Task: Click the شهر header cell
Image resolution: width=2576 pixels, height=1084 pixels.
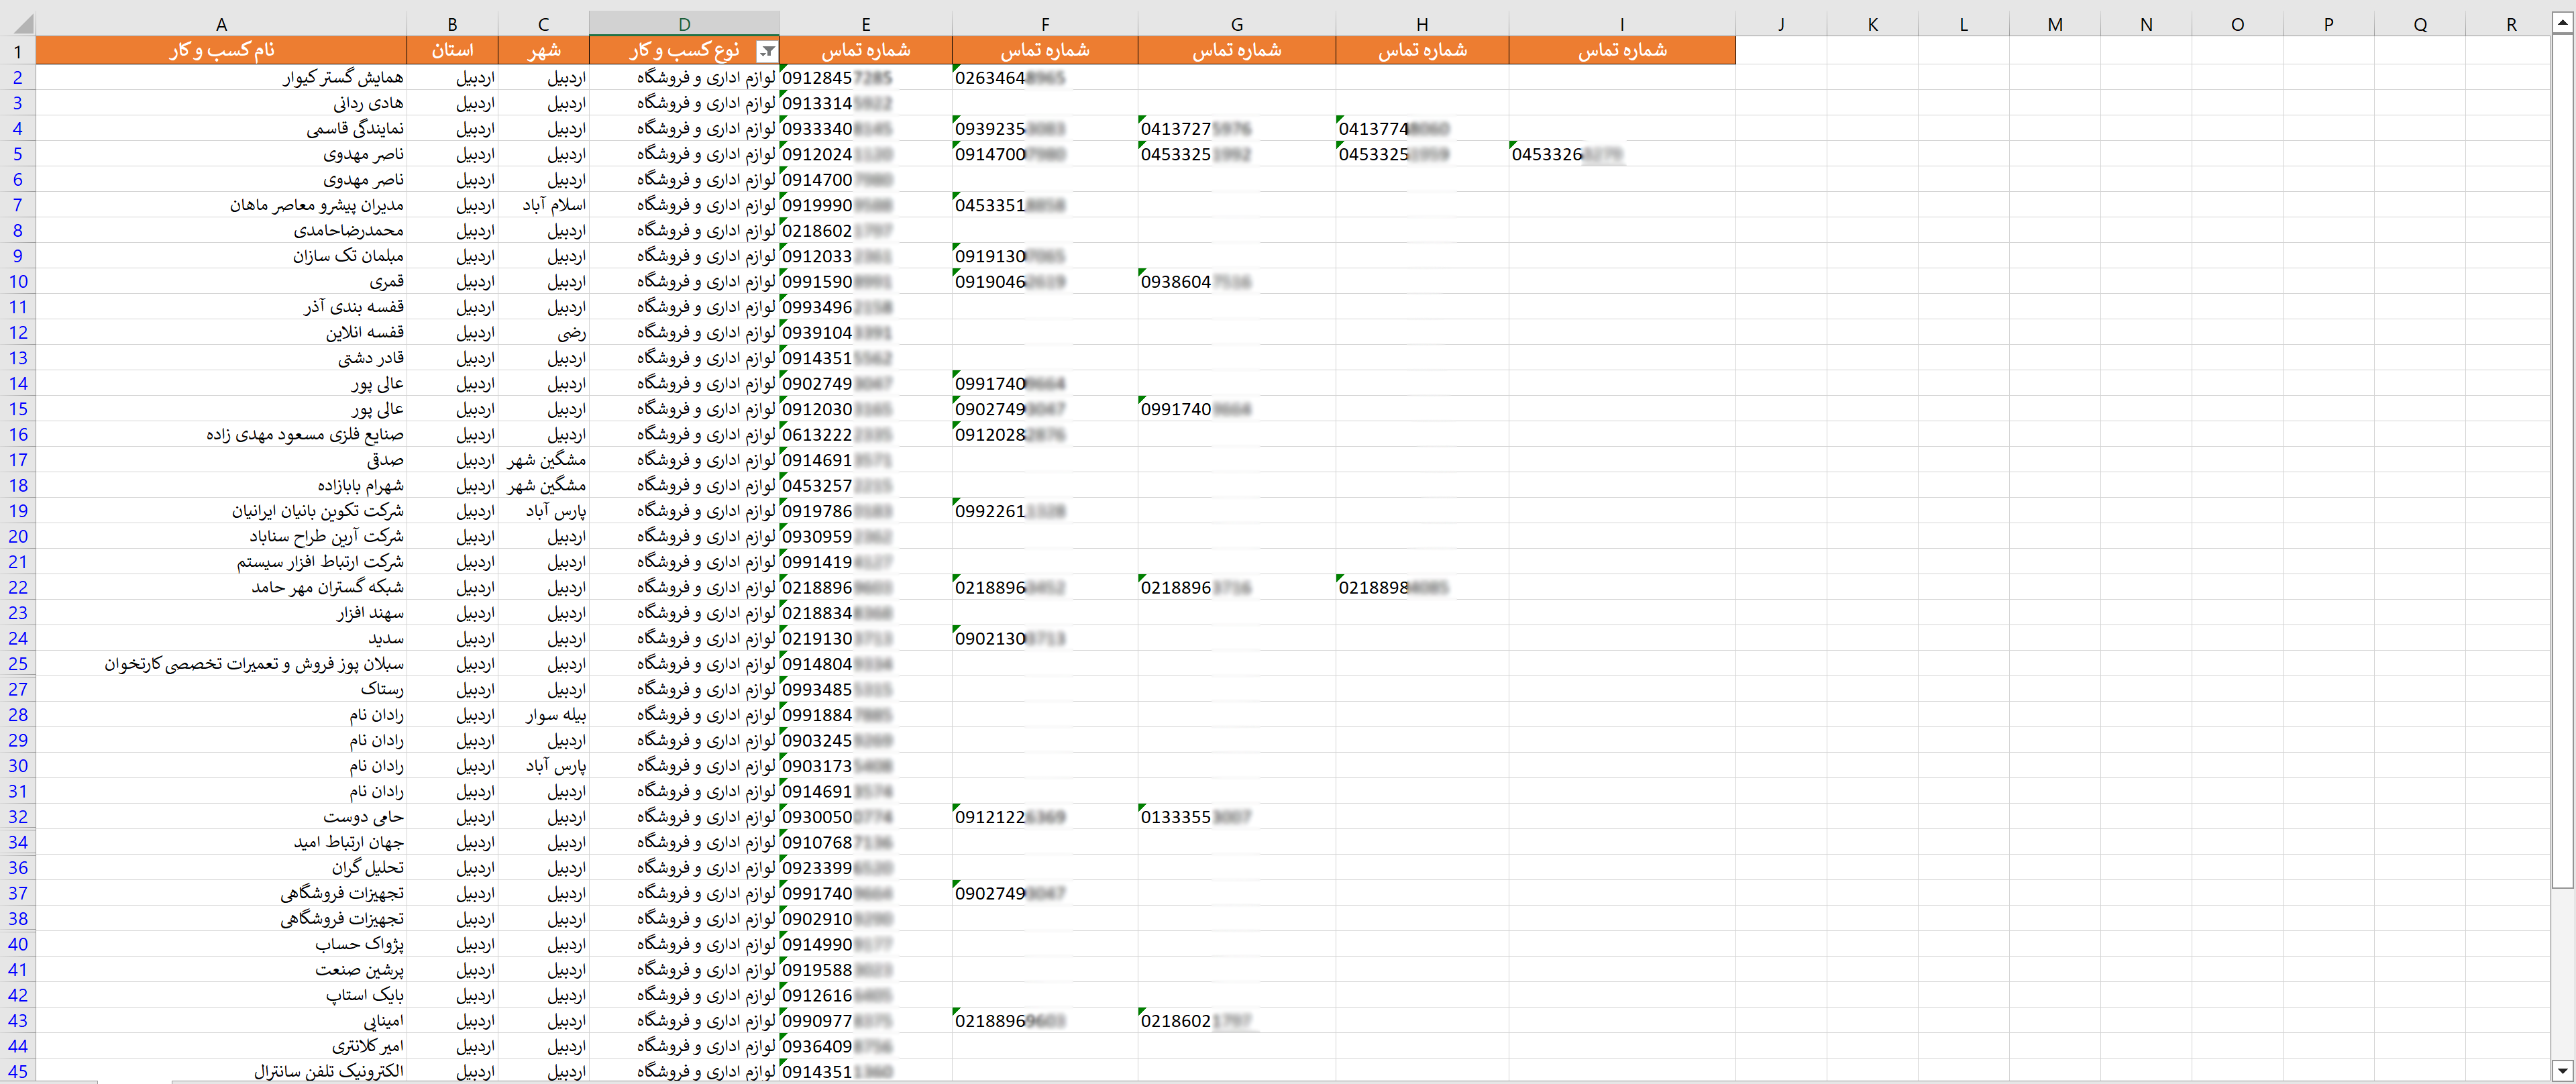Action: pyautogui.click(x=543, y=50)
